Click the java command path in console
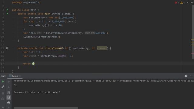Screen dimensions: 194x109 pyautogui.click(x=52, y=81)
